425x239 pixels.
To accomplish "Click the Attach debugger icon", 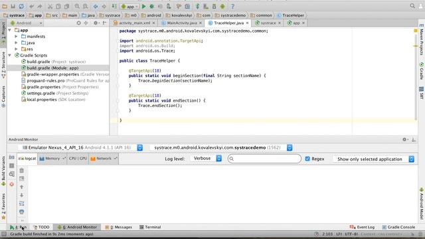I will (169, 6).
